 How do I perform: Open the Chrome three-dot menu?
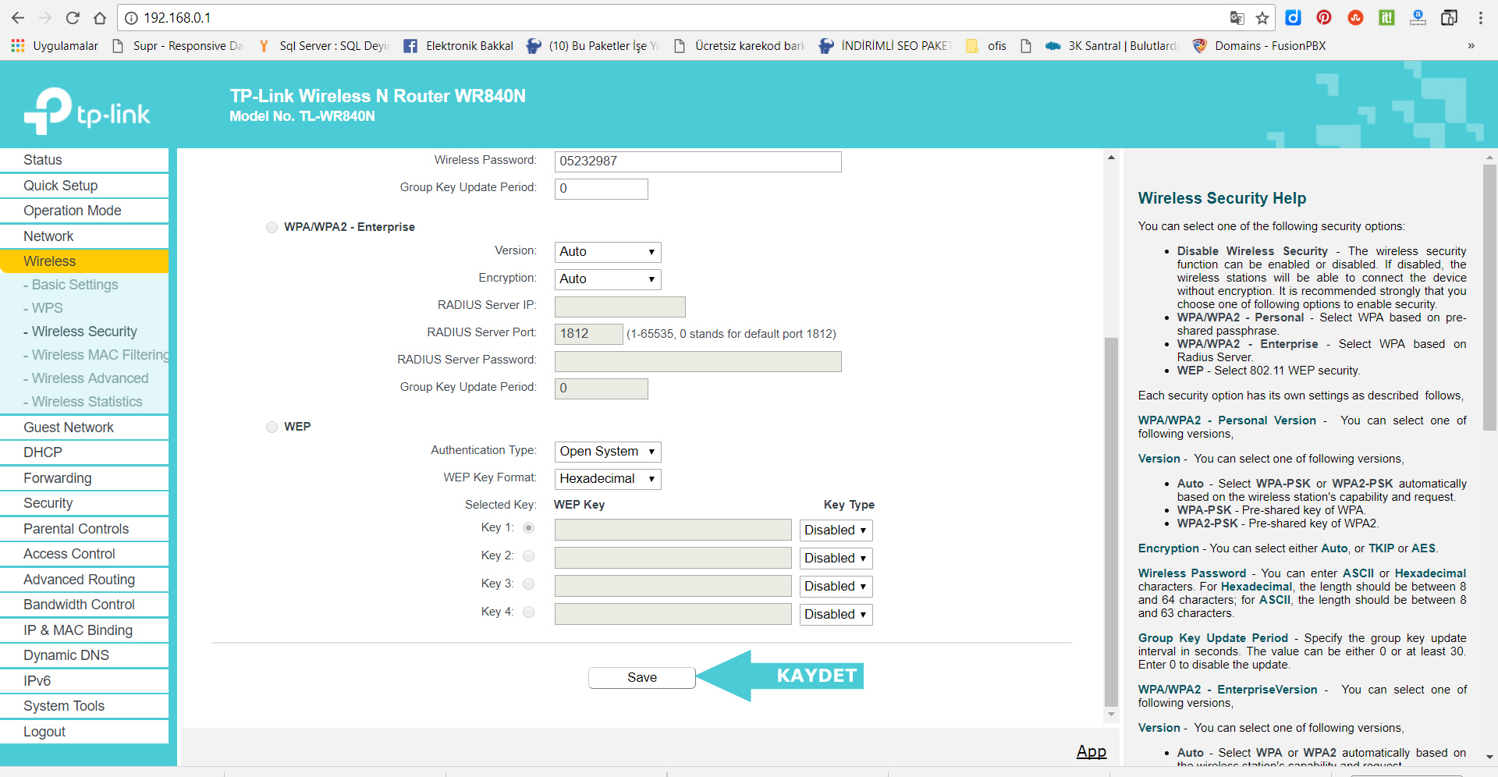[1480, 18]
